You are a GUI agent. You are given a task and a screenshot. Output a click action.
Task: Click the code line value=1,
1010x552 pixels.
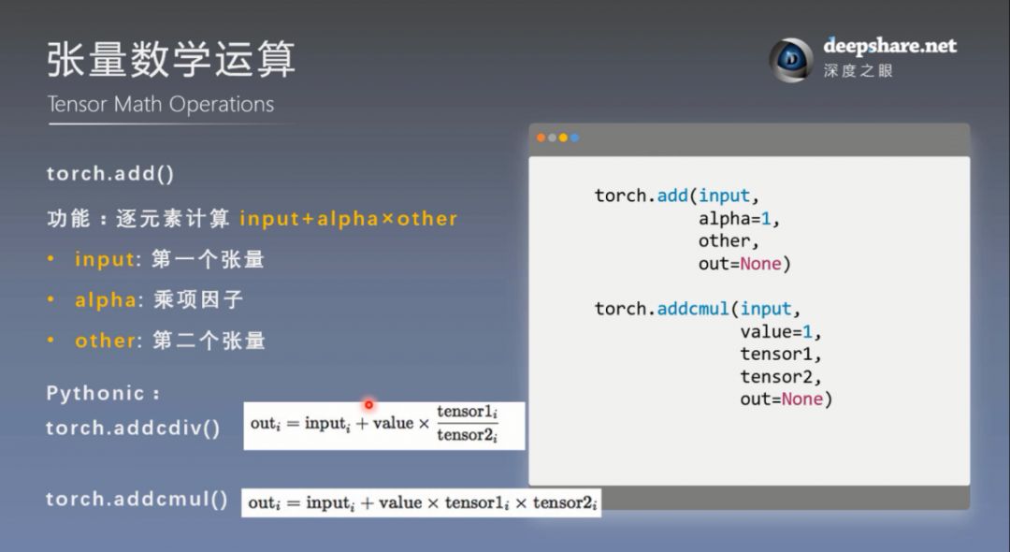point(780,332)
